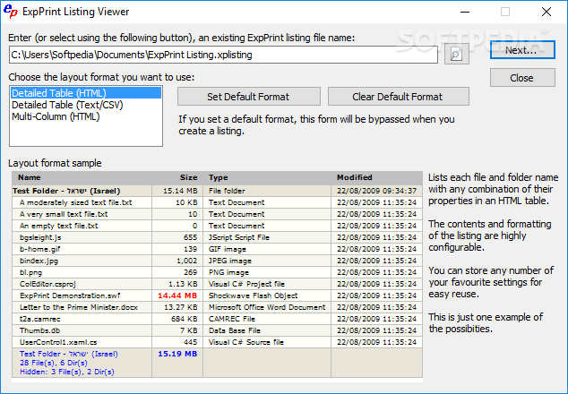Click the Next... button

click(522, 50)
